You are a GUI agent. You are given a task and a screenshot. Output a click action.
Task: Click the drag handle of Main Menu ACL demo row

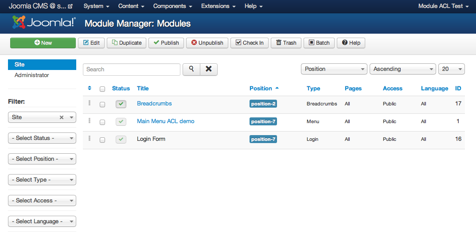pos(89,121)
